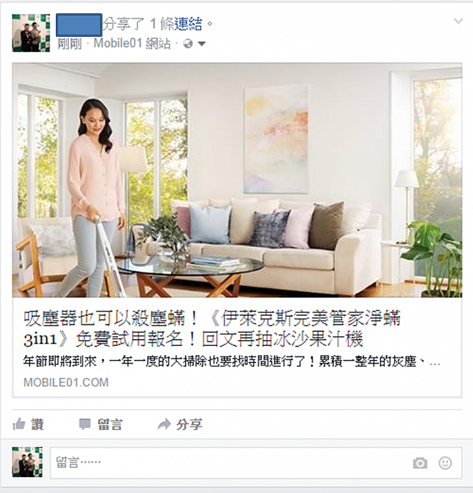The width and height of the screenshot is (473, 493).
Task: Attach a photo using the camera icon
Action: tap(420, 463)
